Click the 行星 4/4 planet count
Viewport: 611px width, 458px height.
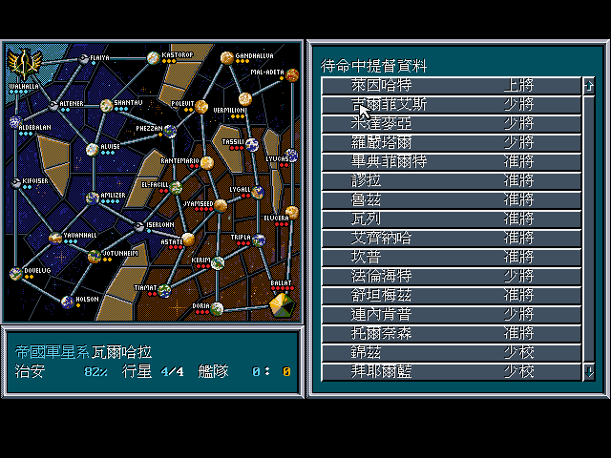click(x=153, y=371)
